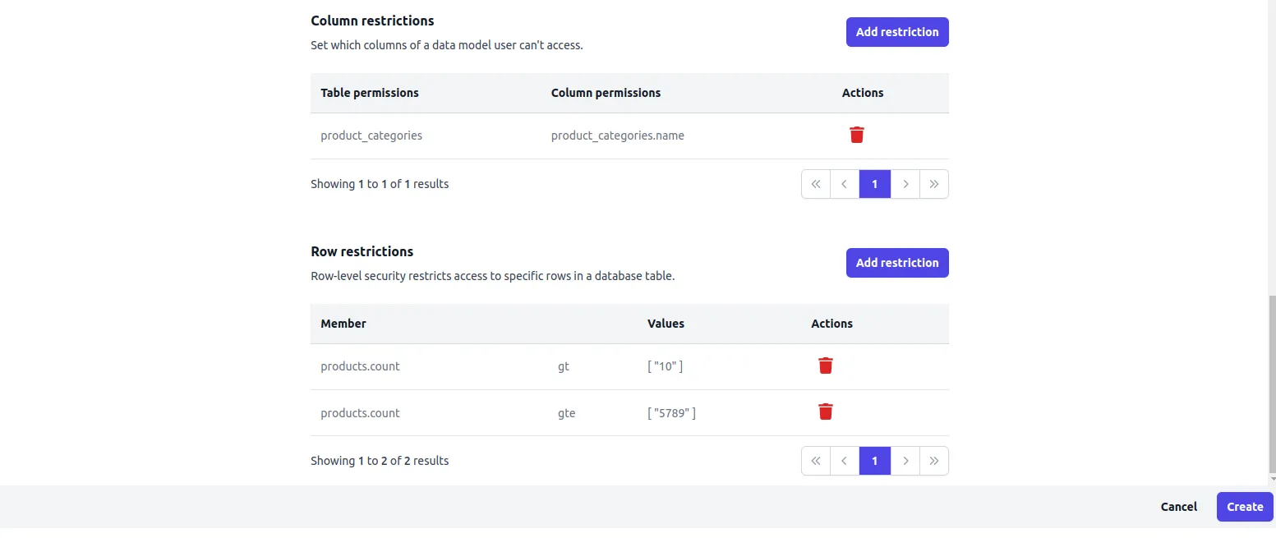Select the product_categories.name column permission cell
This screenshot has height=538, width=1276.
[x=617, y=136]
